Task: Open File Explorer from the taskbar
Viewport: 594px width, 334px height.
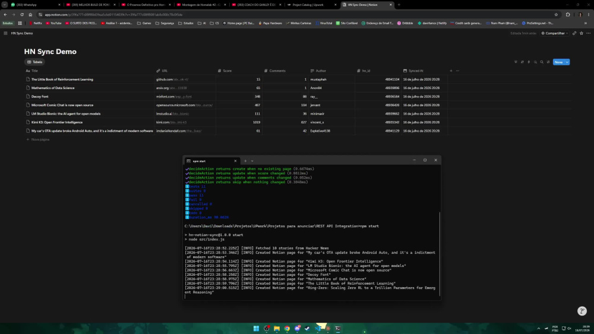Action: [277, 328]
